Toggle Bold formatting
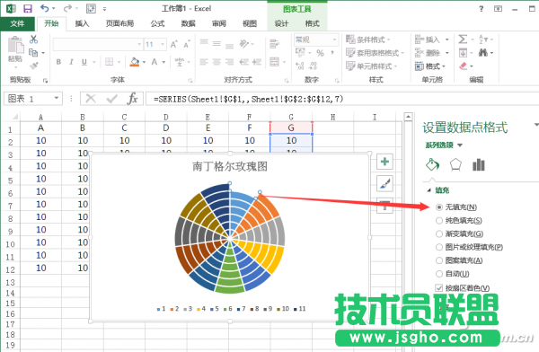This screenshot has height=352, width=539. (58, 62)
